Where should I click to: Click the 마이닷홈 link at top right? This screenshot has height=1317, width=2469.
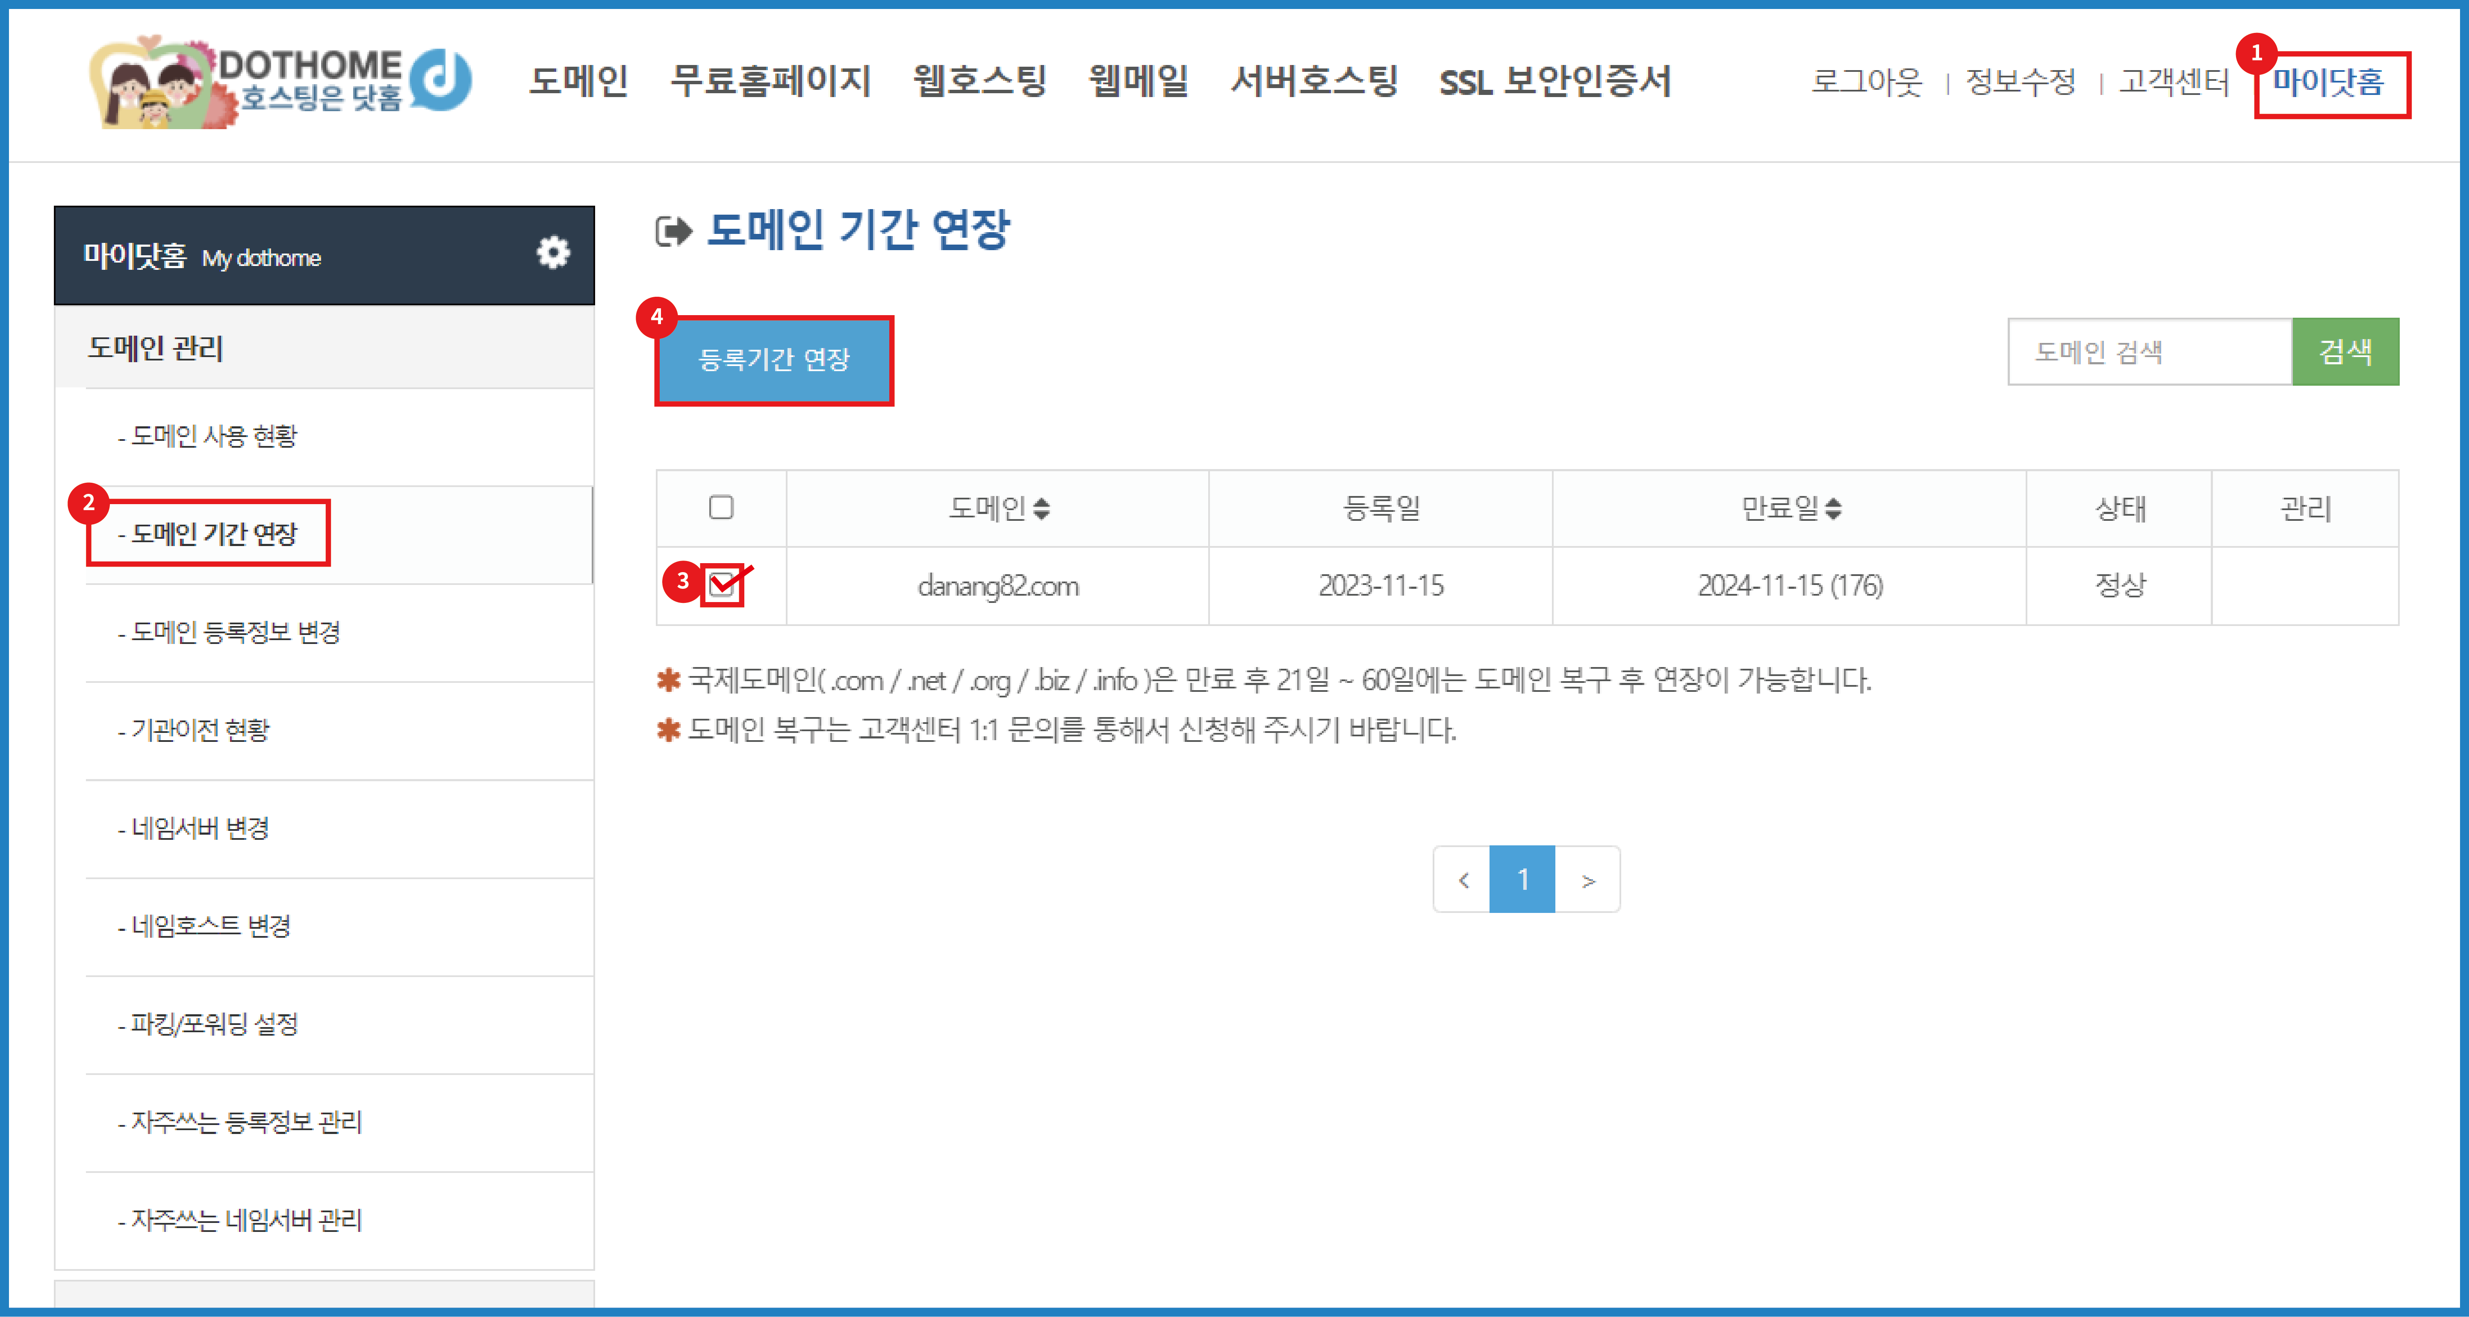click(2329, 83)
